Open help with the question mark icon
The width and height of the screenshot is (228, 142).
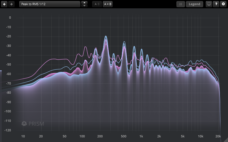pyautogui.click(x=216, y=4)
